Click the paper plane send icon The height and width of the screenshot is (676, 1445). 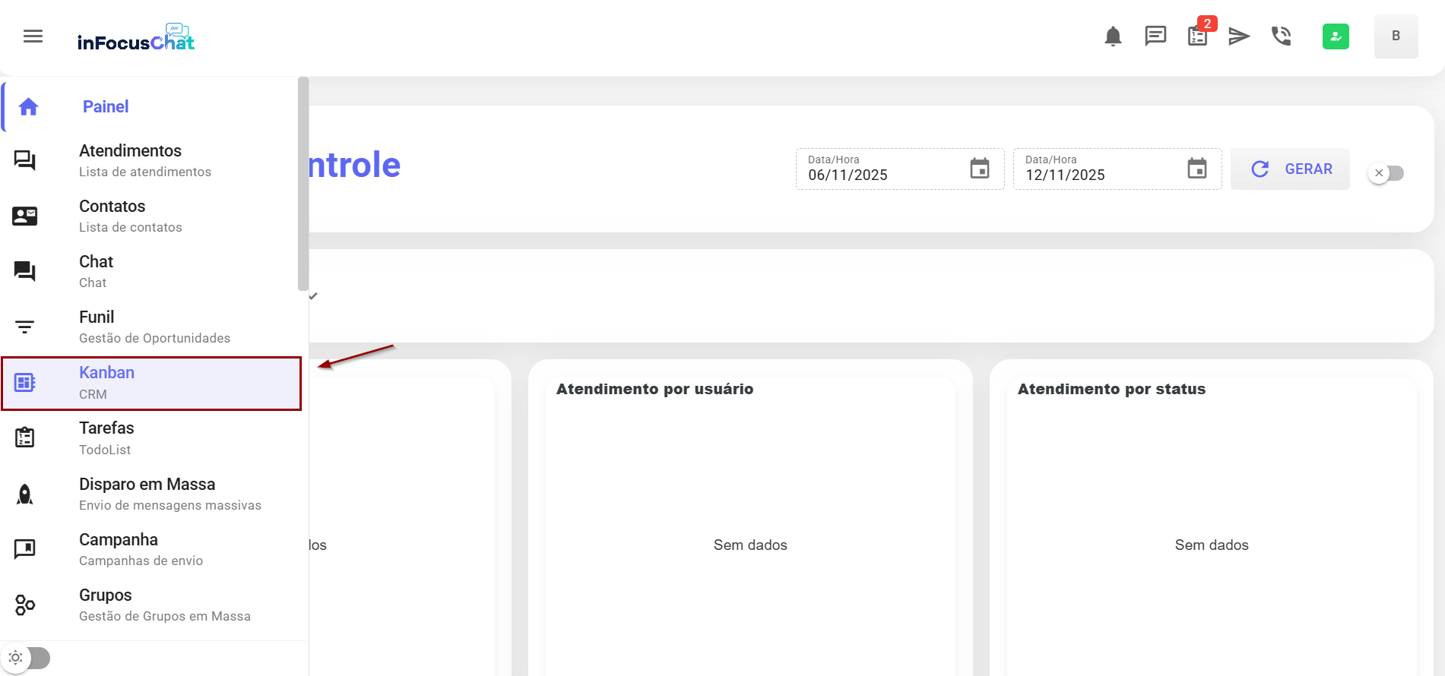click(x=1239, y=36)
